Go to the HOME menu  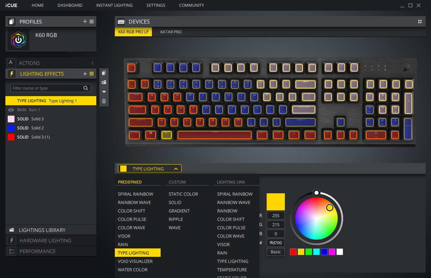pos(38,5)
